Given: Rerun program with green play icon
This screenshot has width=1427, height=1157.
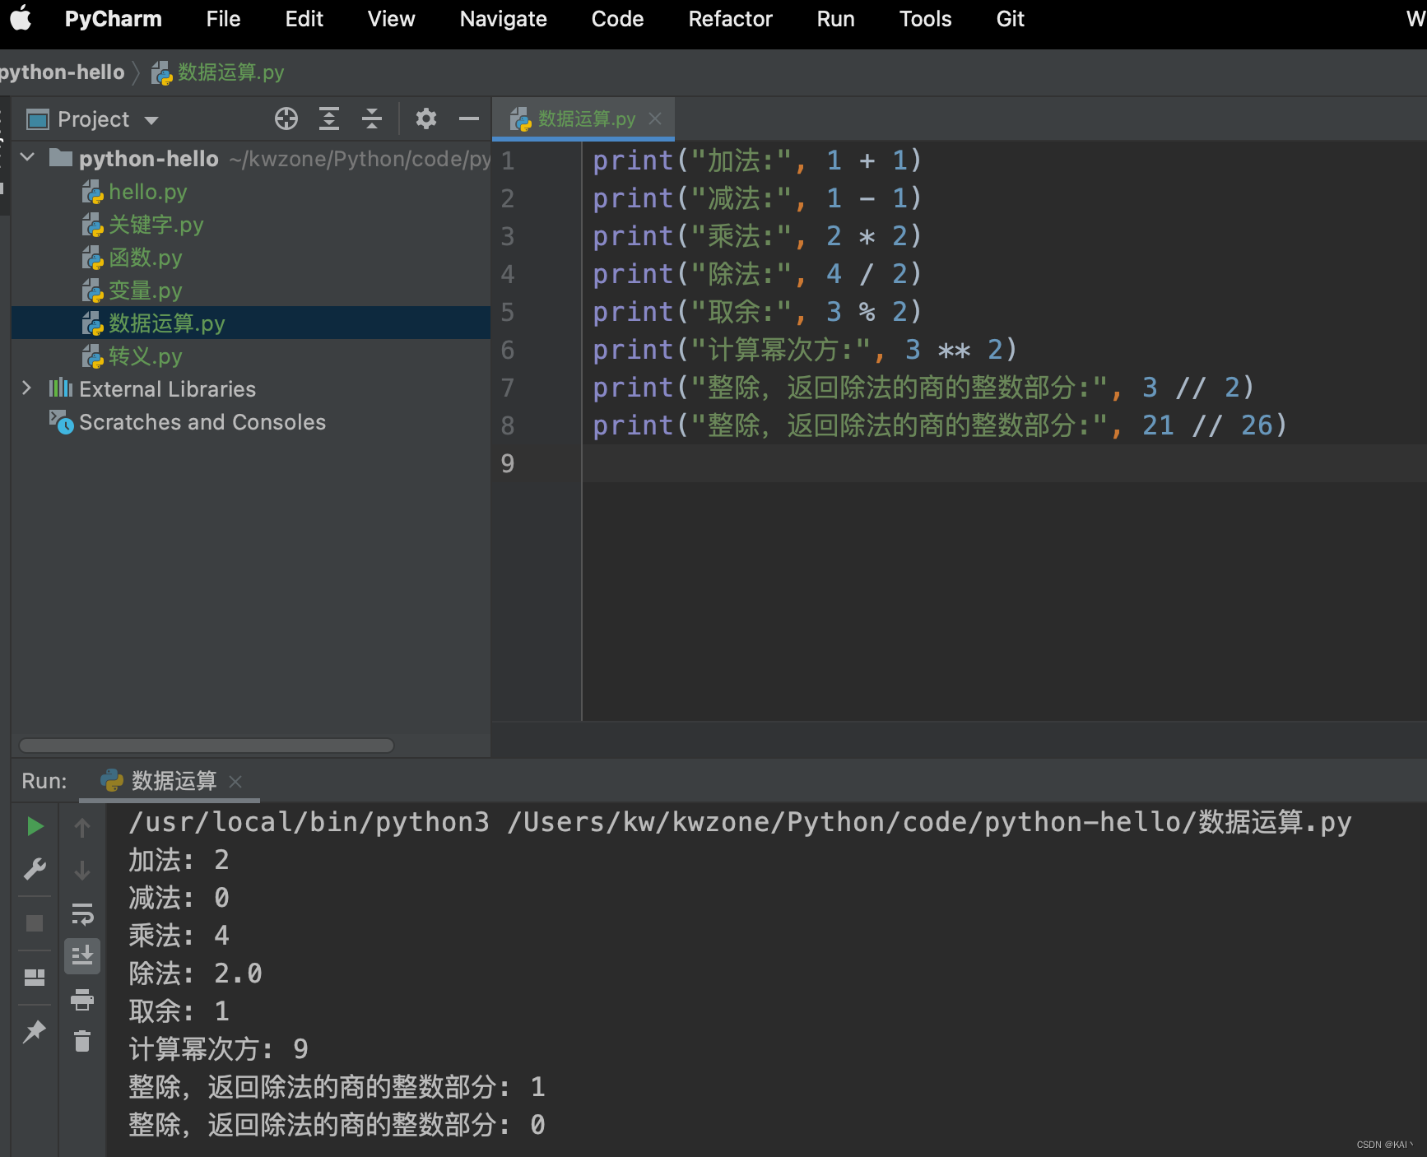Looking at the screenshot, I should click(35, 826).
